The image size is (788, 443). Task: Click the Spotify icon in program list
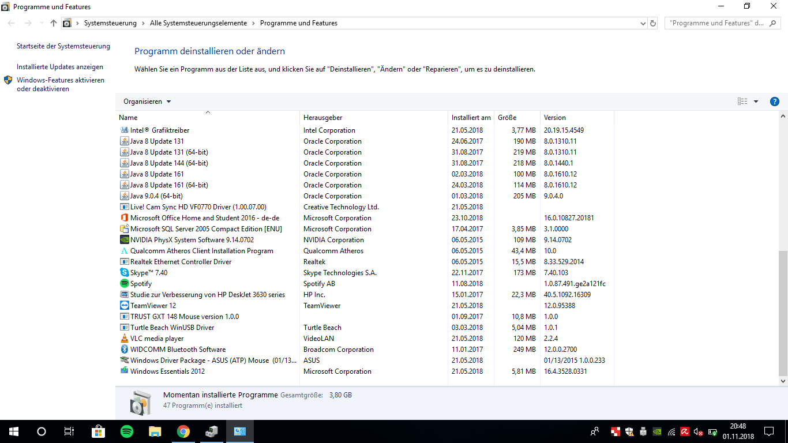124,284
